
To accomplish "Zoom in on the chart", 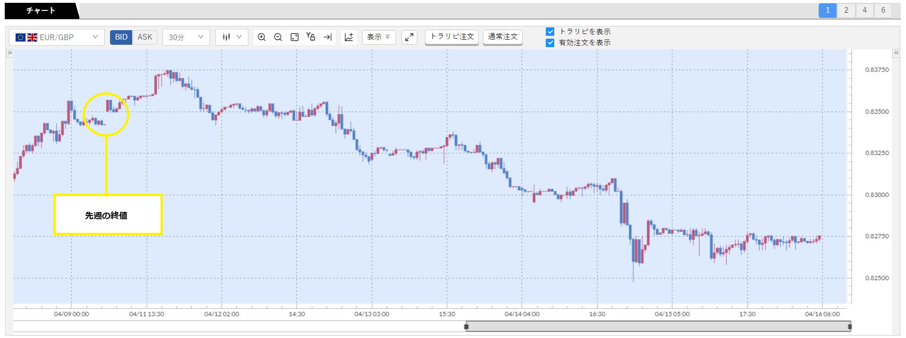I will (262, 37).
